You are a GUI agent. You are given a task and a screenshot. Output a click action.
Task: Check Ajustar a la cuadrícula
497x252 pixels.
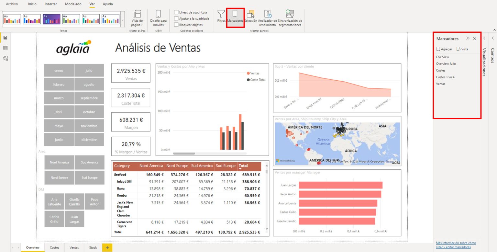pos(176,18)
